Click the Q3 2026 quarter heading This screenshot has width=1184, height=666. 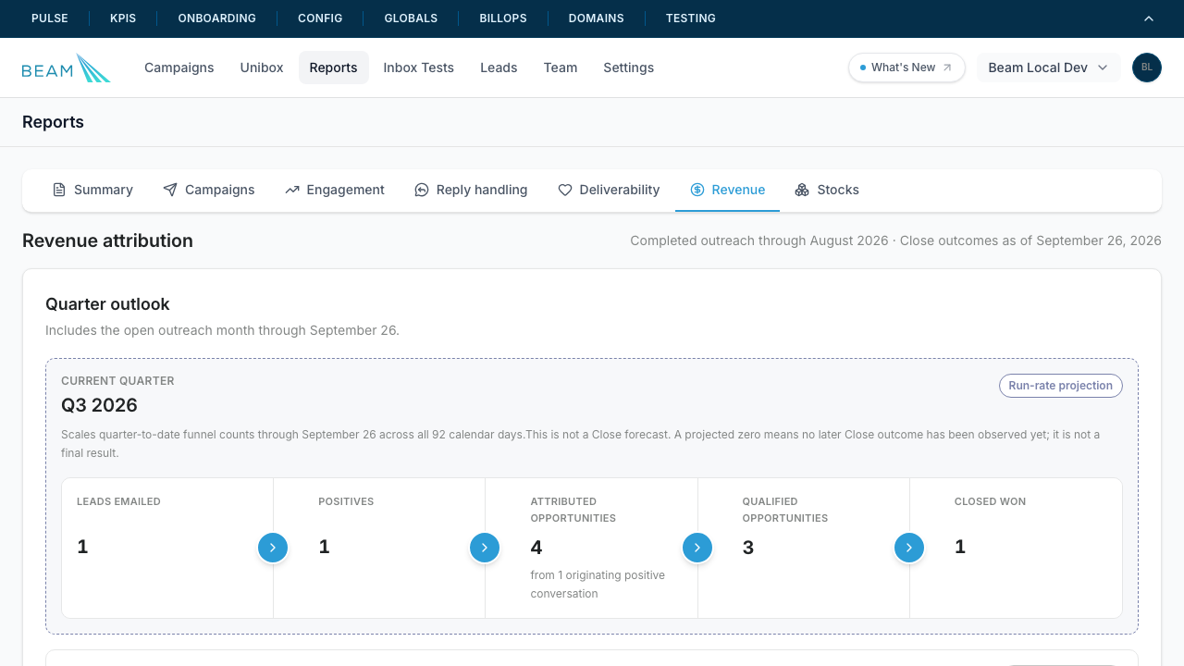[99, 405]
